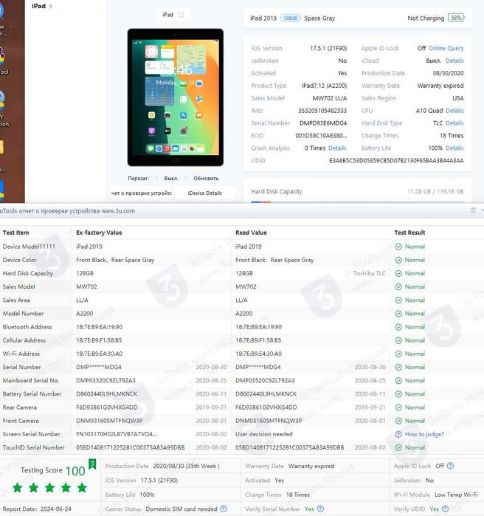Click the 58% battery indicator
484x516 pixels.
click(x=457, y=18)
